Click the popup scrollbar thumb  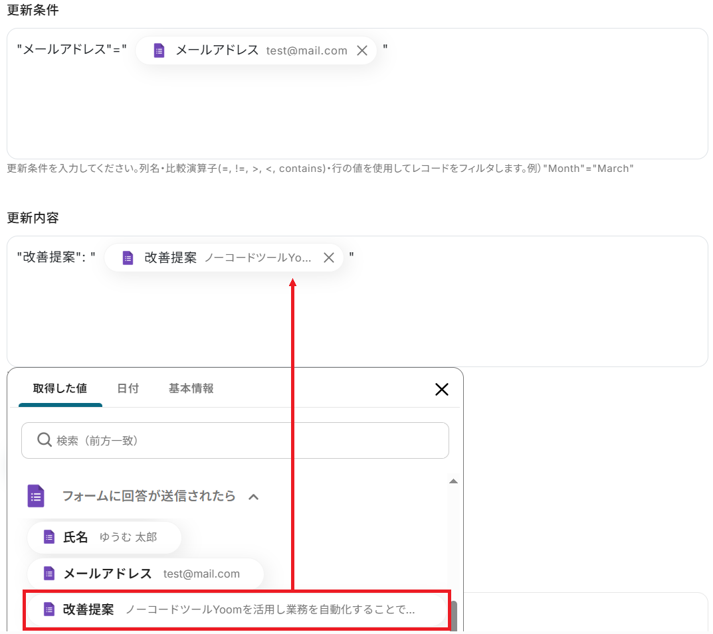tap(454, 615)
